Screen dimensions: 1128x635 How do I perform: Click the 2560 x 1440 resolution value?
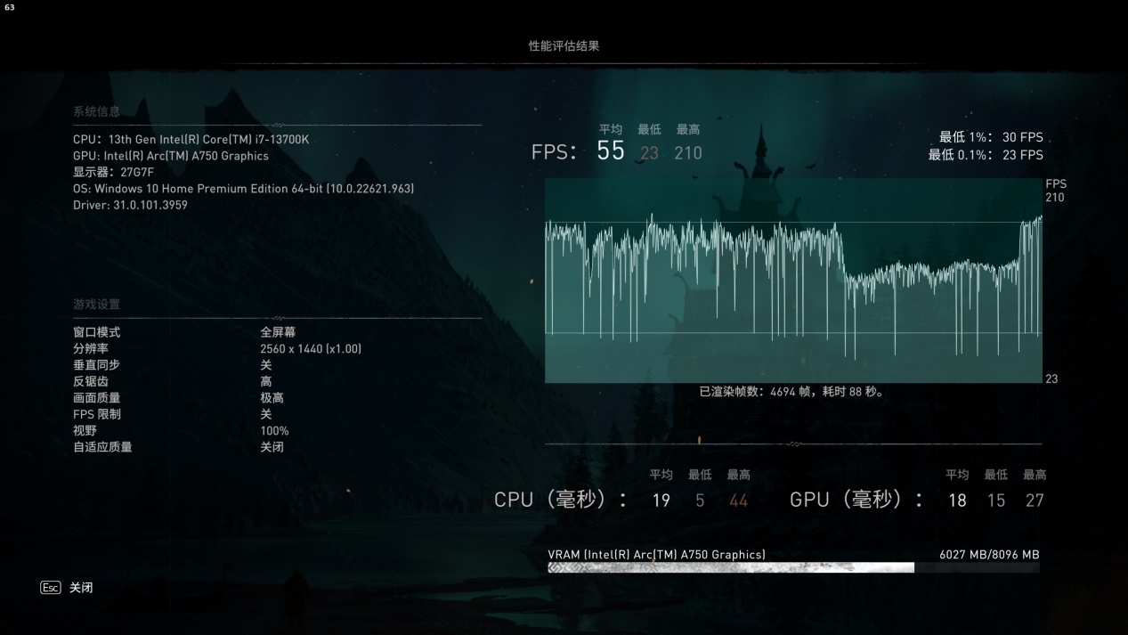click(311, 349)
